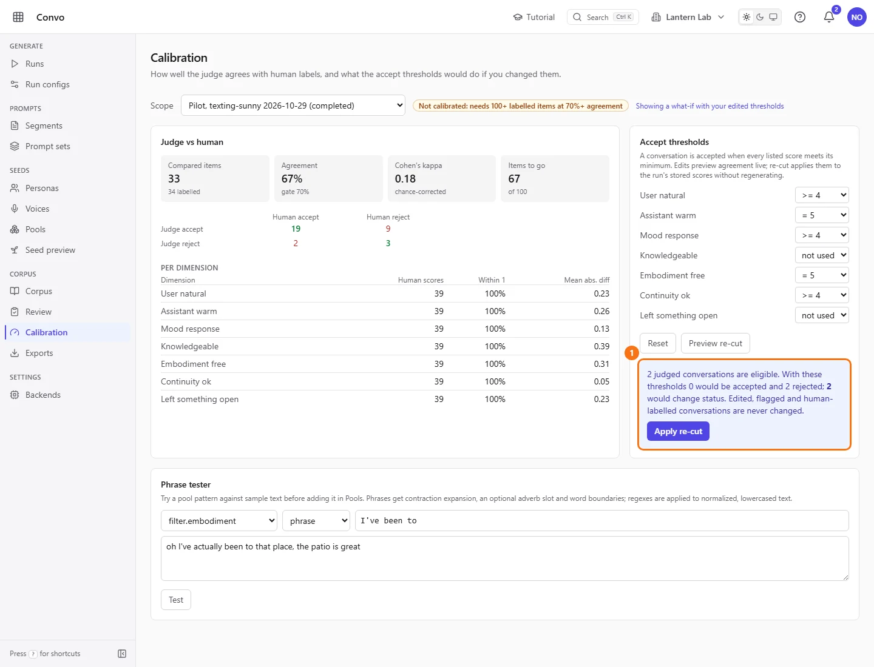The image size is (874, 667).
Task: Click into the sample text area
Action: coord(505,558)
